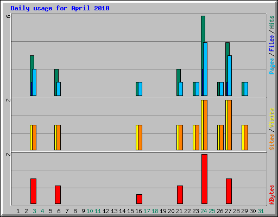This screenshot has width=278, height=217.
Task: Select the tall yellow Visits bar on day 27
Action: tap(226, 125)
